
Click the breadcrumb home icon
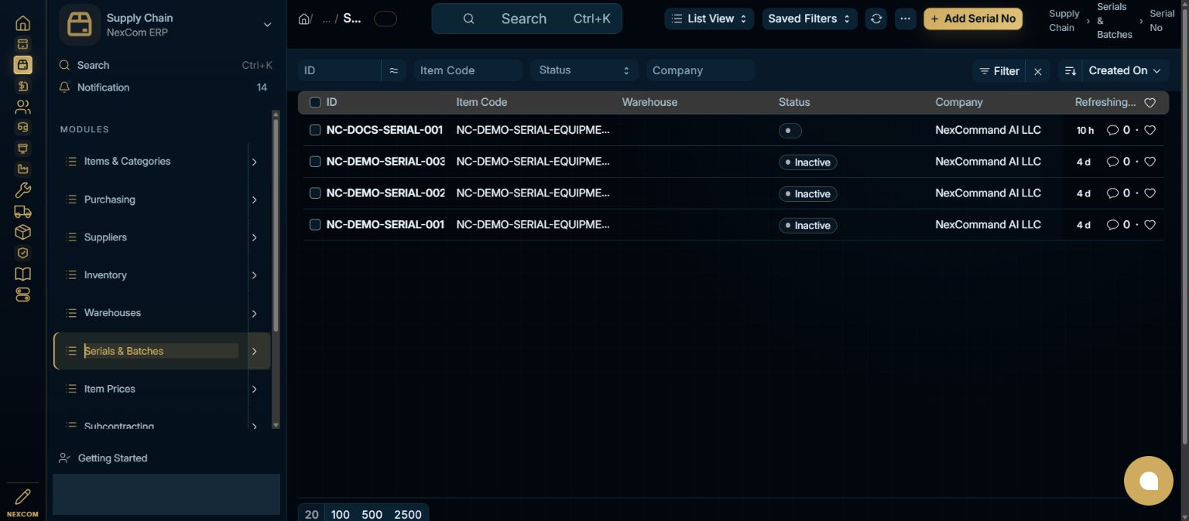(x=305, y=19)
